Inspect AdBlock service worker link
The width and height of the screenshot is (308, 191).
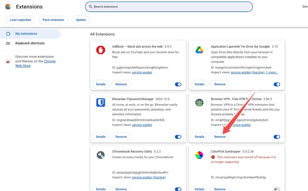pos(142,73)
